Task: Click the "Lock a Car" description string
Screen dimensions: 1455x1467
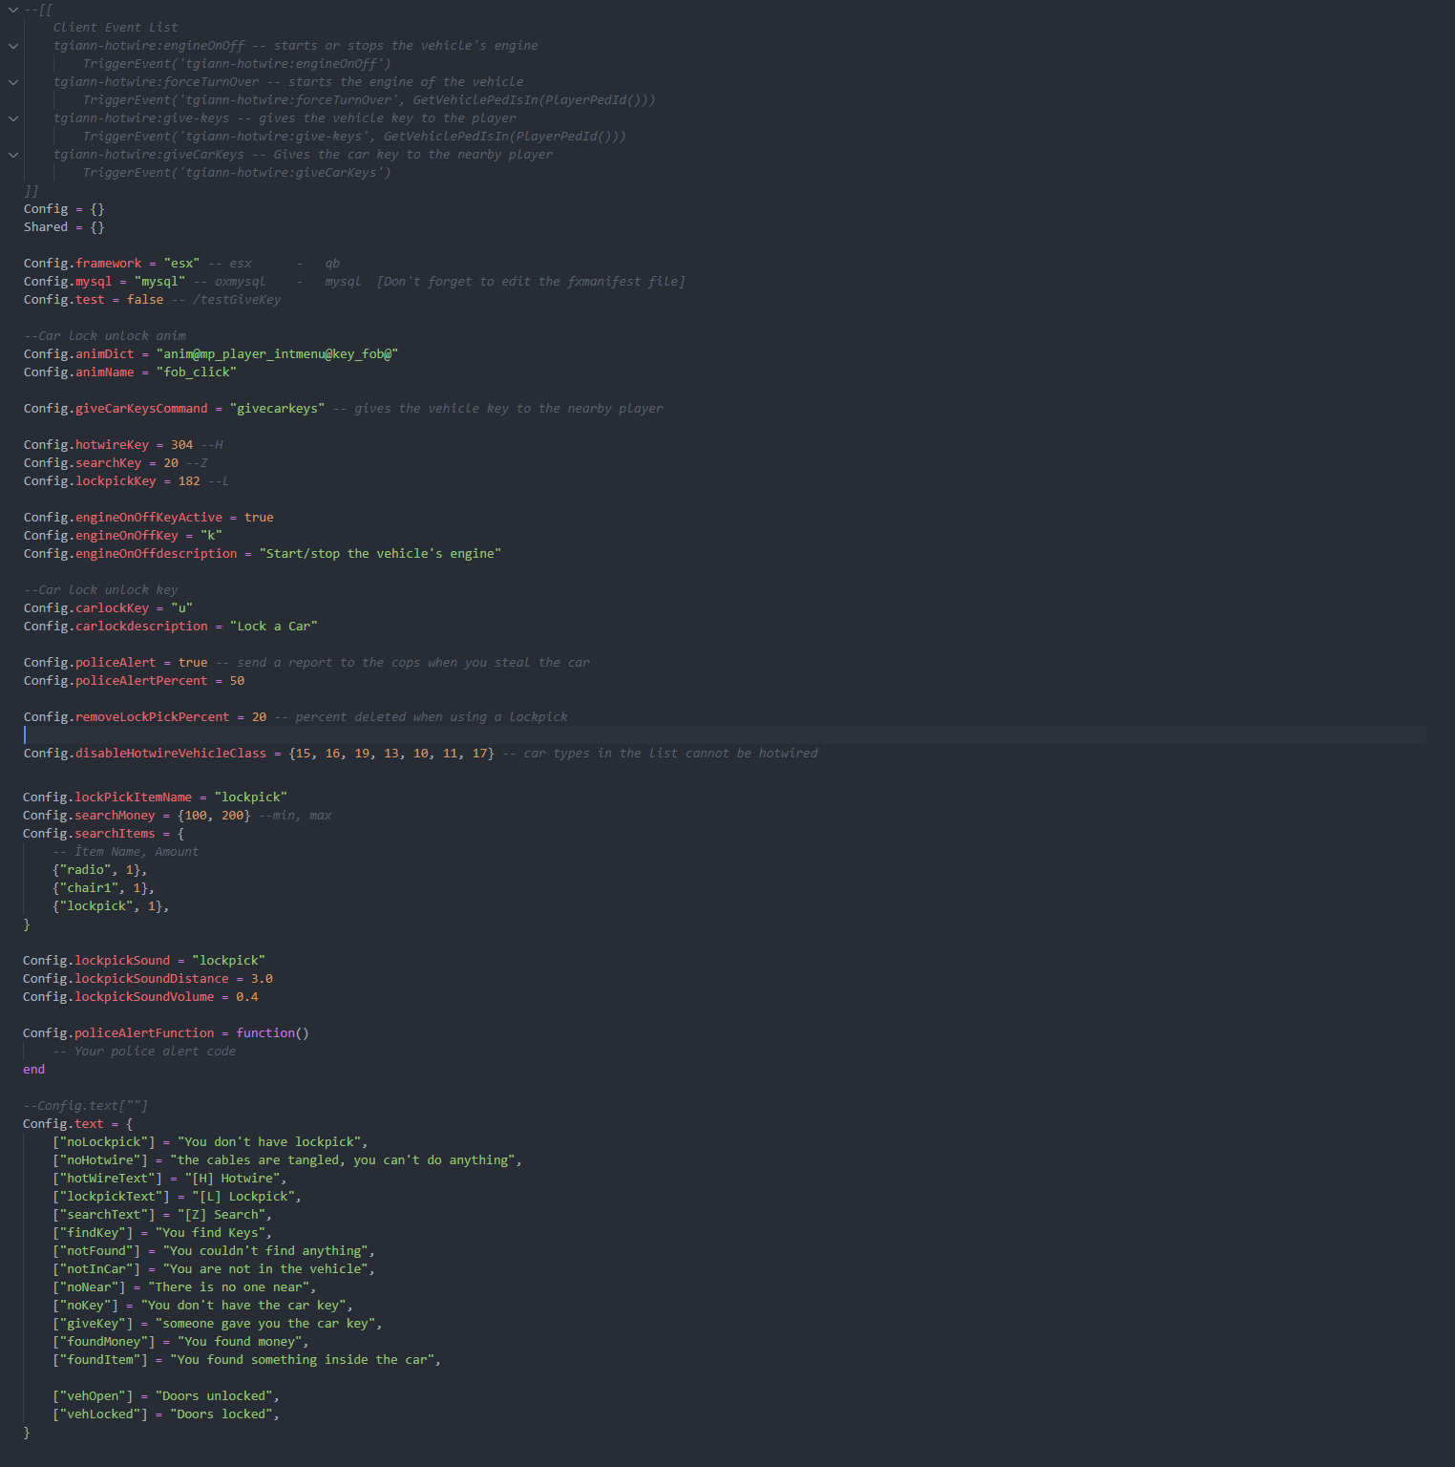Action: pos(273,627)
